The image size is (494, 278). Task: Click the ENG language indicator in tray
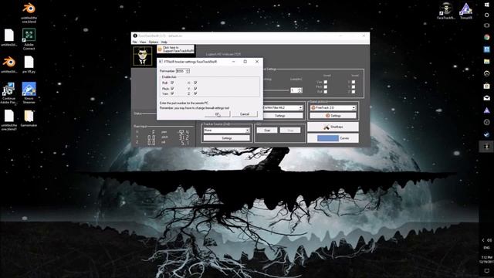click(x=487, y=248)
